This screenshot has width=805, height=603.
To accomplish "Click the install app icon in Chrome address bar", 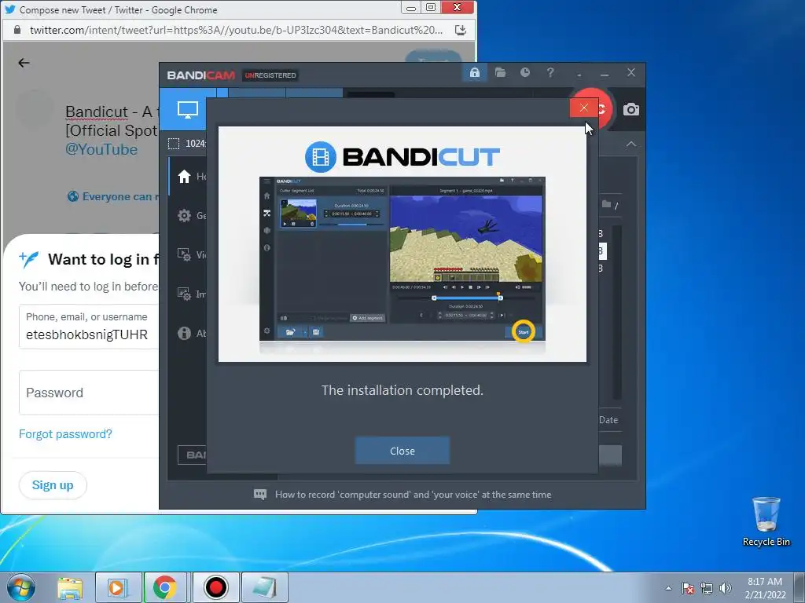I will tap(461, 30).
